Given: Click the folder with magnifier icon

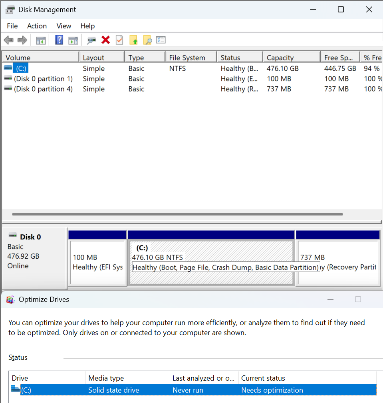Looking at the screenshot, I should click(147, 40).
